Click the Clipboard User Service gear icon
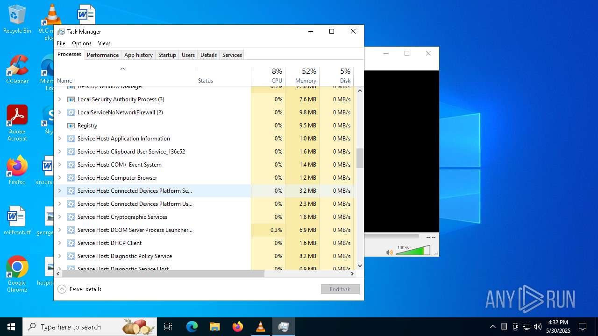The image size is (598, 336). pos(71,152)
